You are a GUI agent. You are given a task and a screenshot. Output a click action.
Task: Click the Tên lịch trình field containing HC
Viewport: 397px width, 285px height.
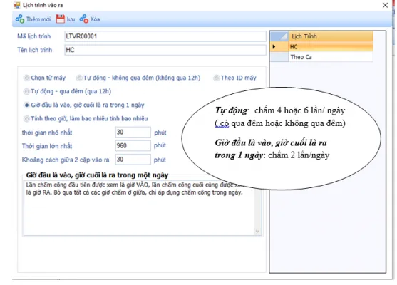click(165, 50)
